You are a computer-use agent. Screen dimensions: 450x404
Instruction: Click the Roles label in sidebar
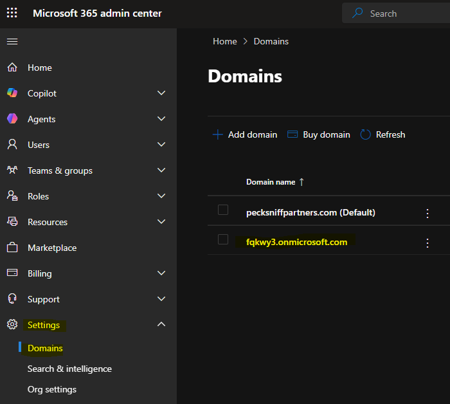(38, 196)
